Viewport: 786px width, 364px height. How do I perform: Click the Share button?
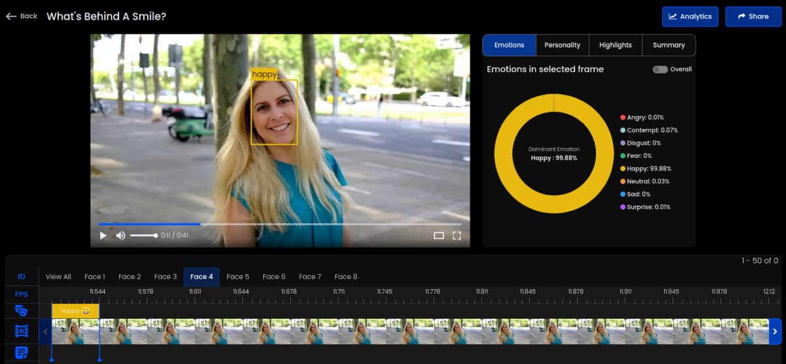coord(753,16)
